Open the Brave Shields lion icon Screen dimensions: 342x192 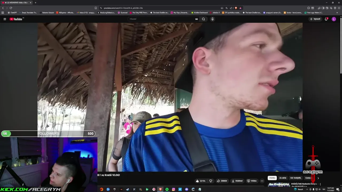click(236, 8)
